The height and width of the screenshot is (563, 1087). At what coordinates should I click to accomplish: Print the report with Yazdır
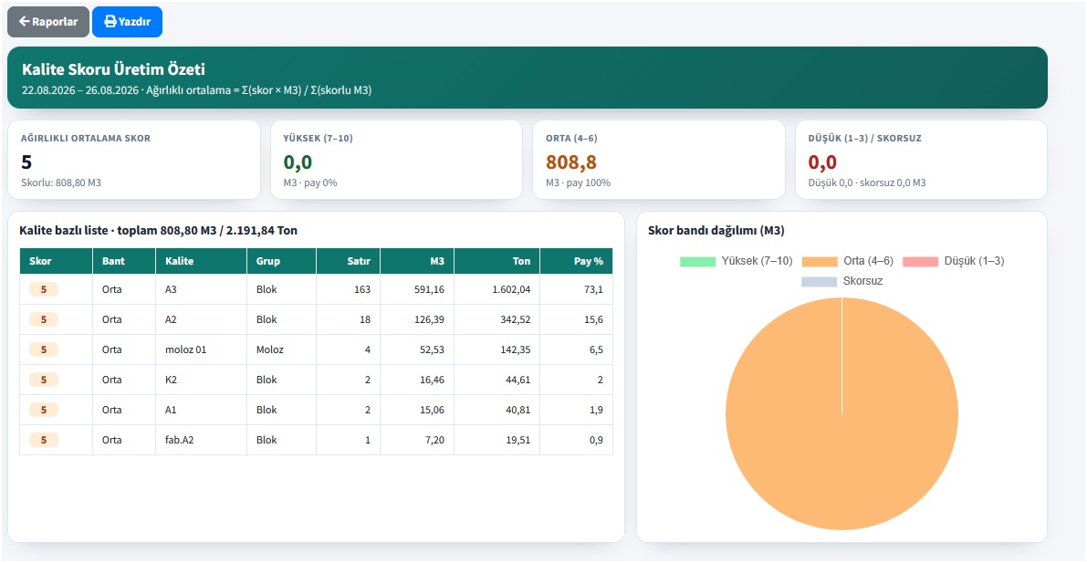tap(127, 22)
